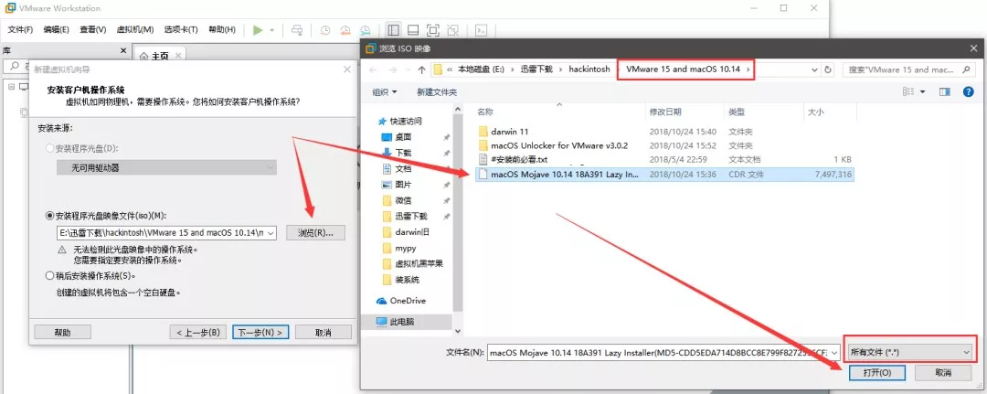
Task: Select 安装程序光盘映像文件(iso) radio button
Action: click(50, 215)
